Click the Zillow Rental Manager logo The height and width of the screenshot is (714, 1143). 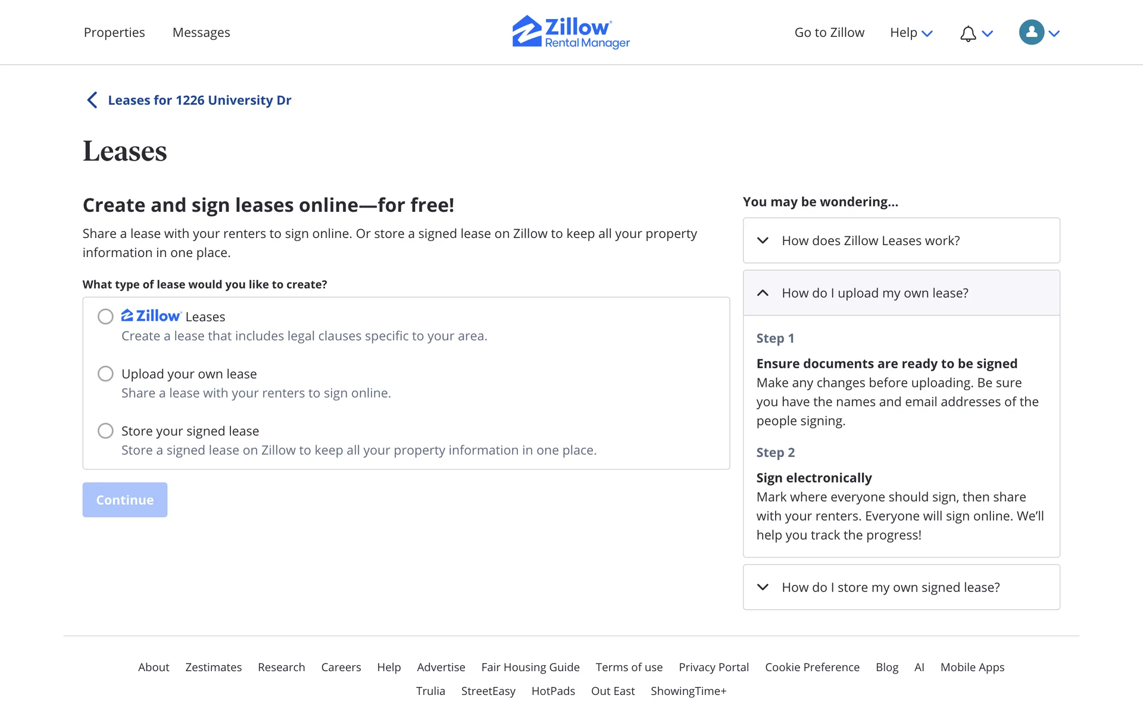point(571,32)
